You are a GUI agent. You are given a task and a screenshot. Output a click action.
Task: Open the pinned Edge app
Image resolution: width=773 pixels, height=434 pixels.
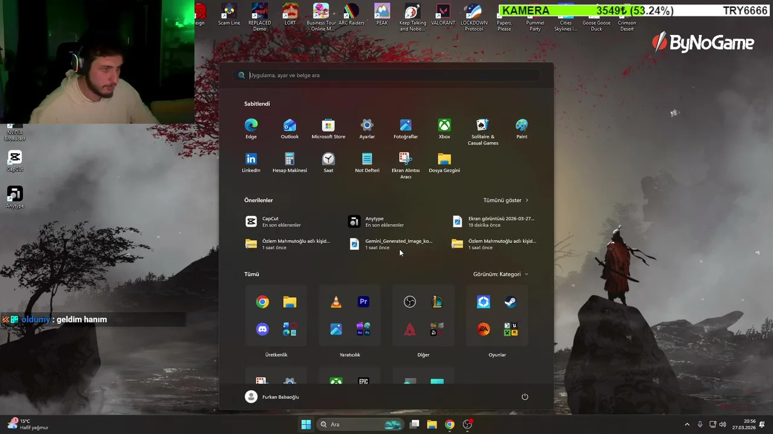(251, 128)
